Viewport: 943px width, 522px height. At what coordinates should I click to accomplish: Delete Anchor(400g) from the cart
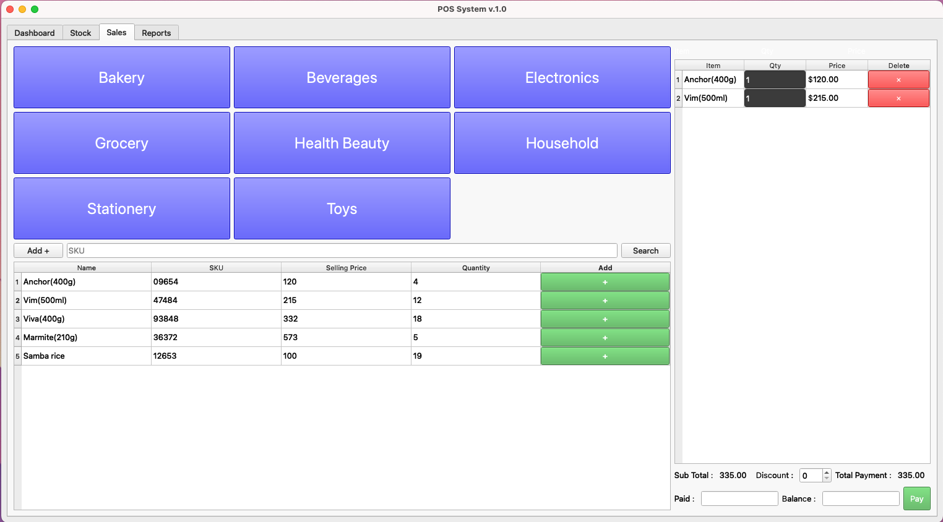tap(898, 79)
